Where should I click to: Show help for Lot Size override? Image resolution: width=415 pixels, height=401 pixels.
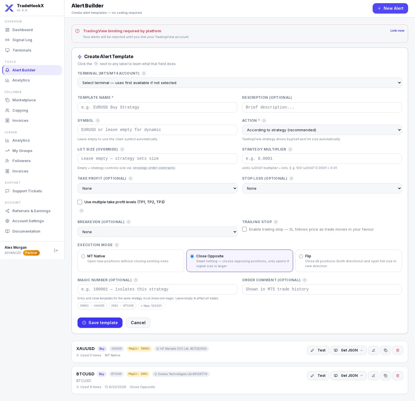122,149
